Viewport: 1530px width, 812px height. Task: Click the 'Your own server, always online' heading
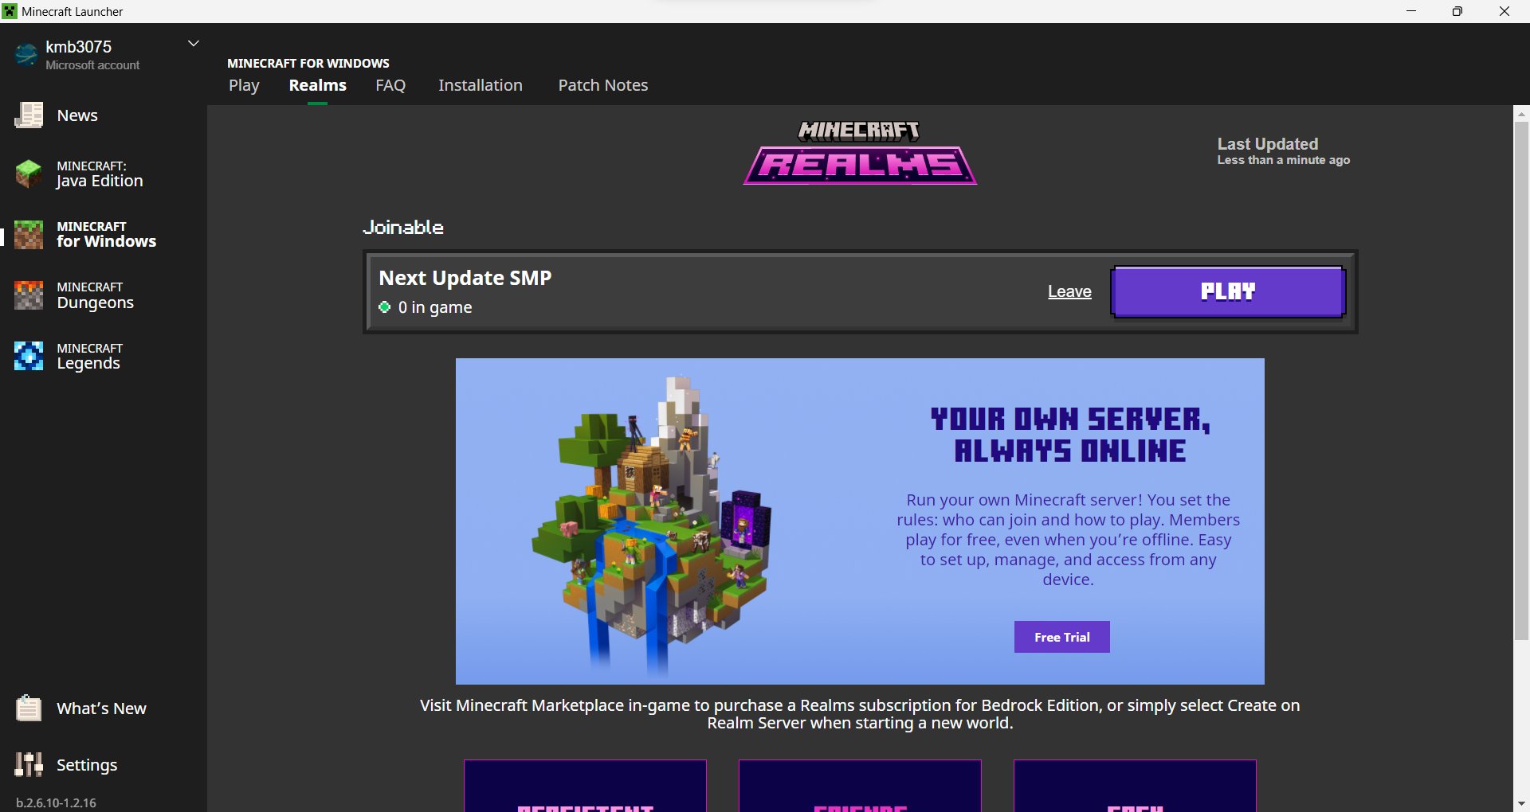[1070, 435]
